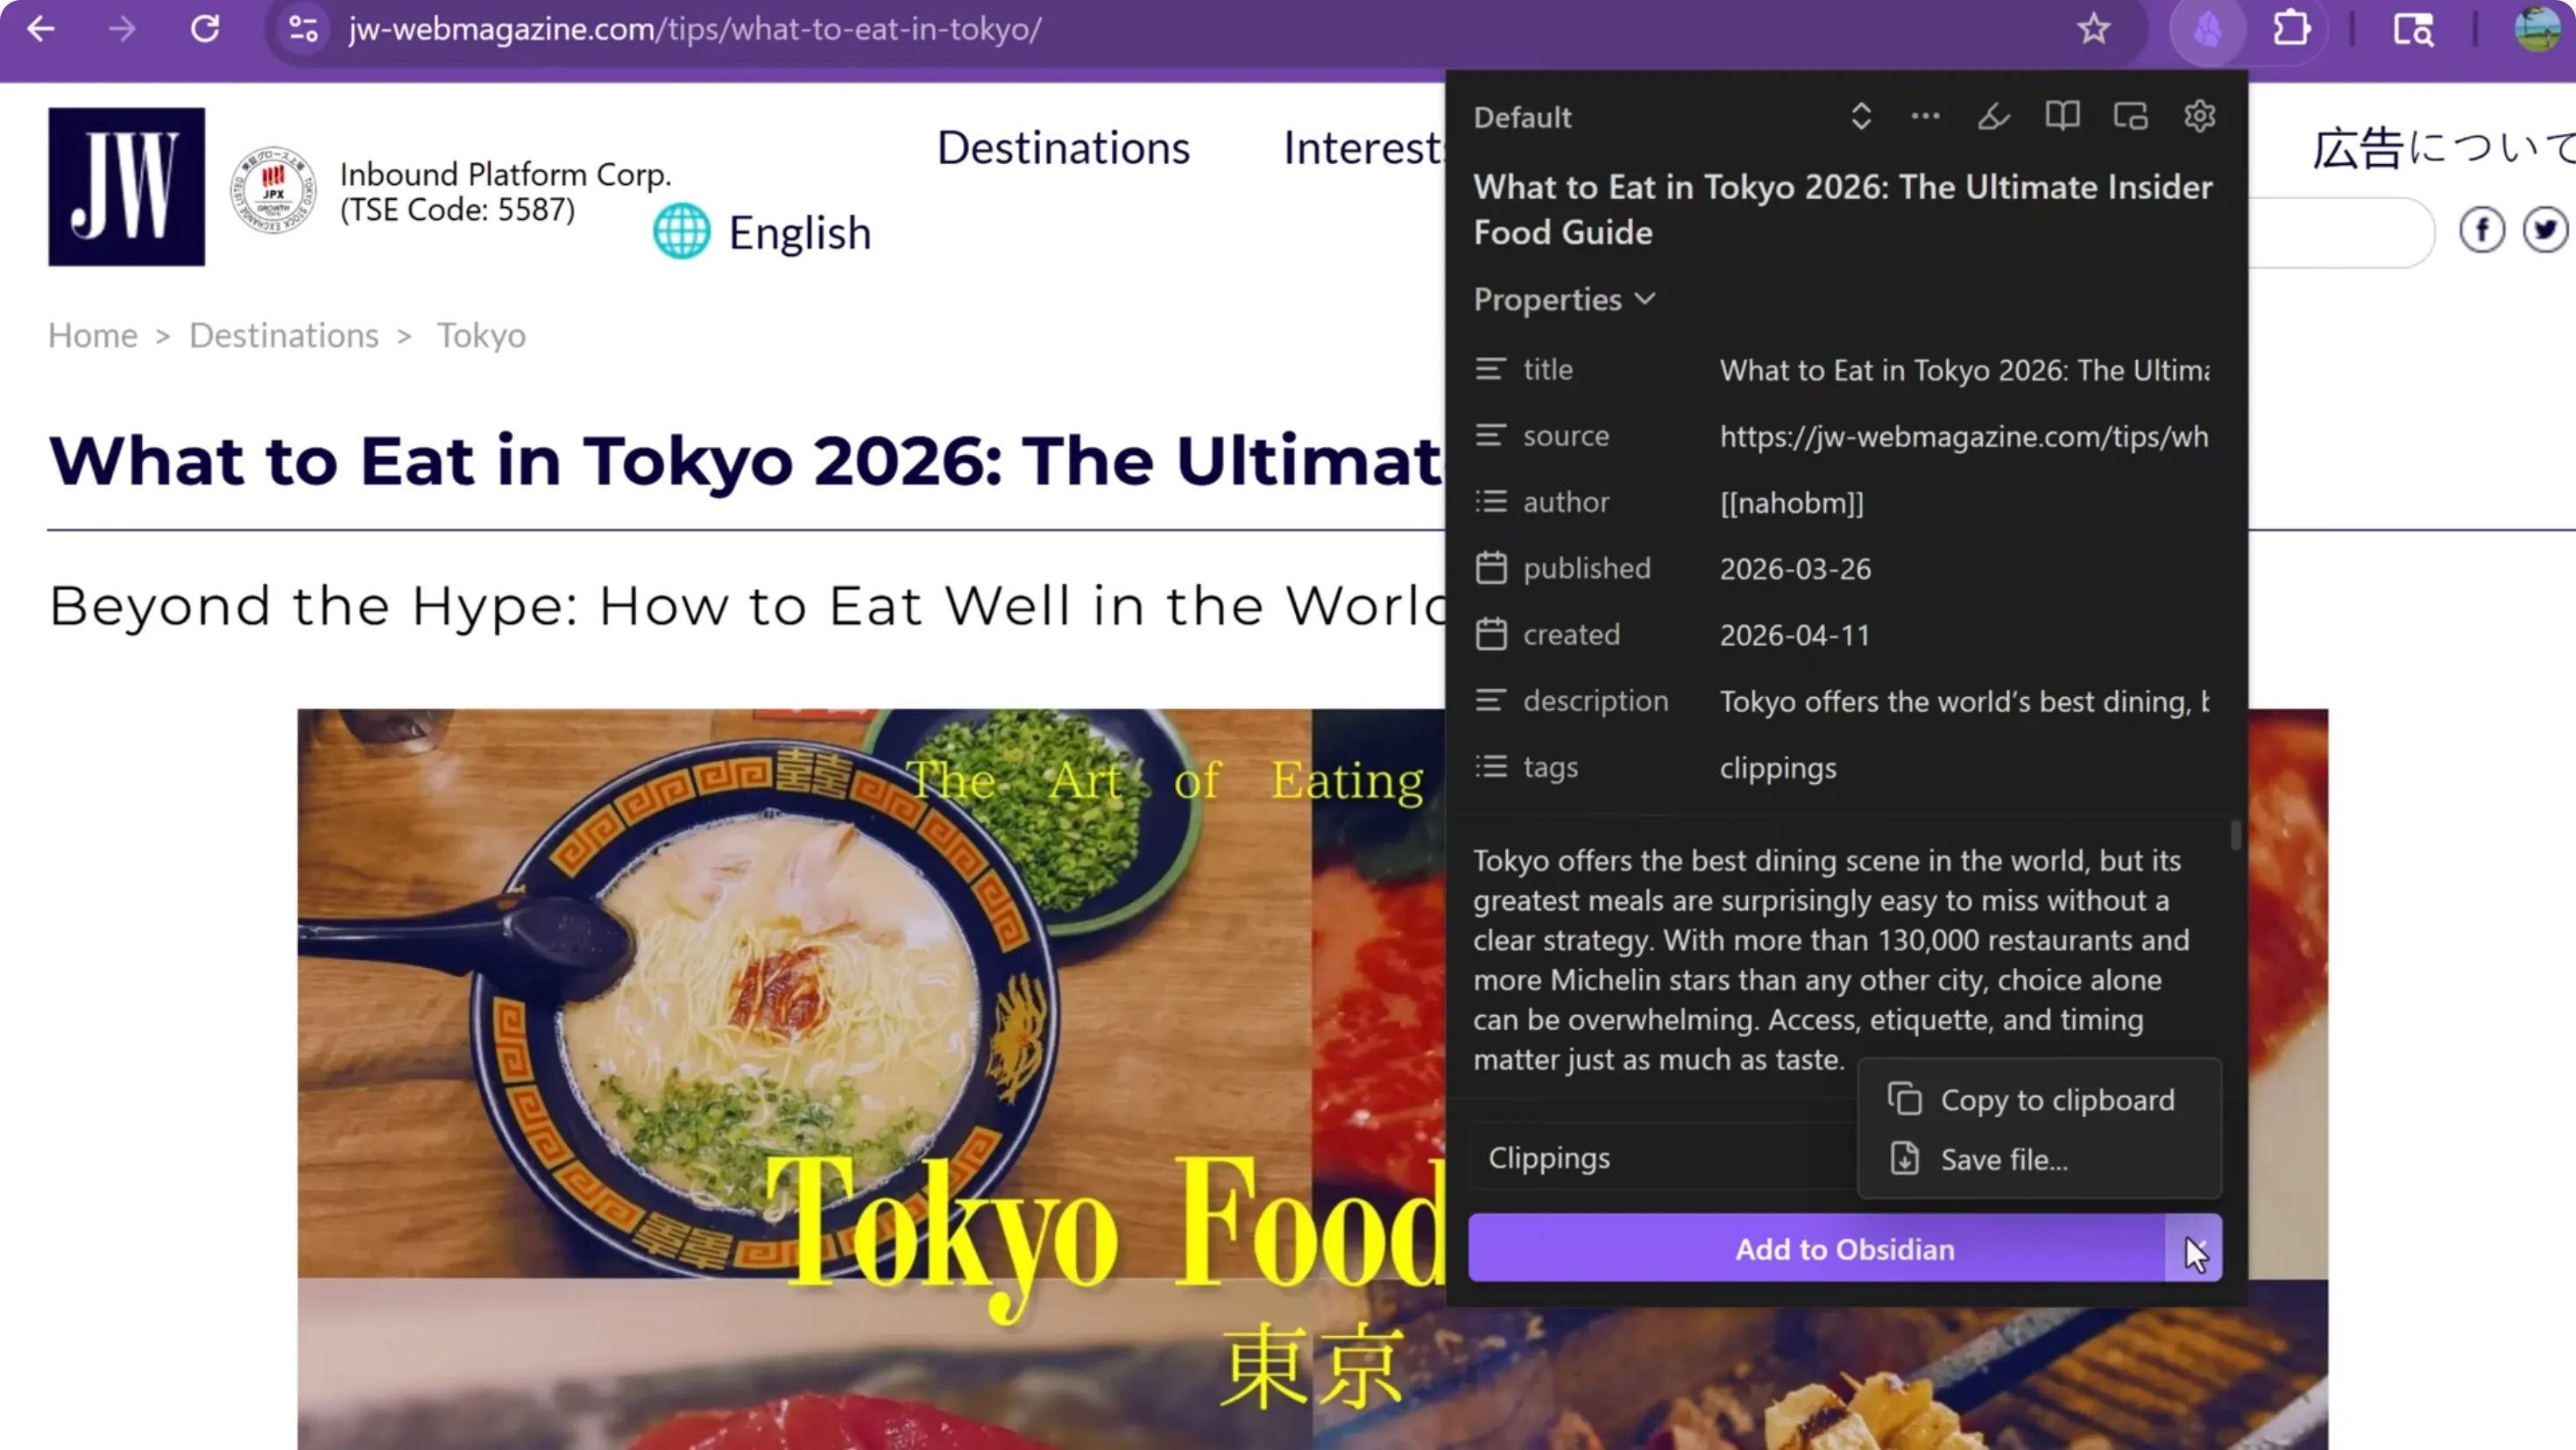Collapse the Properties section
The height and width of the screenshot is (1450, 2576).
click(1564, 299)
